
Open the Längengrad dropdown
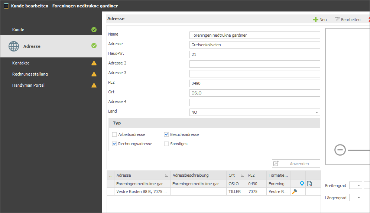[x=359, y=198]
